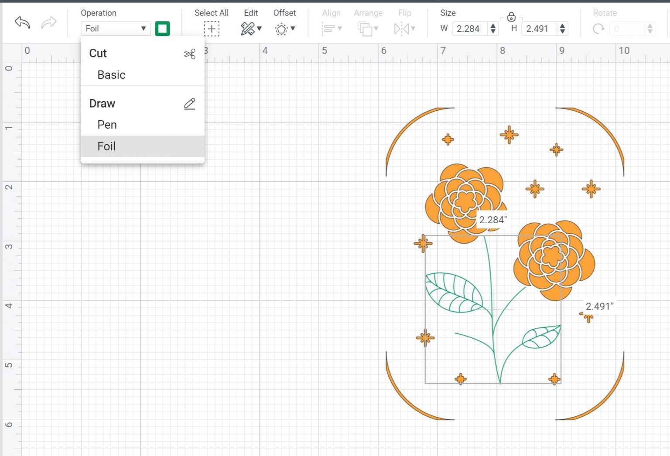Image resolution: width=670 pixels, height=456 pixels.
Task: Click the green Foil color swatch
Action: coord(162,28)
